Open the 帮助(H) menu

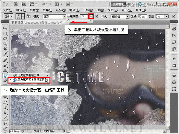tap(140, 10)
